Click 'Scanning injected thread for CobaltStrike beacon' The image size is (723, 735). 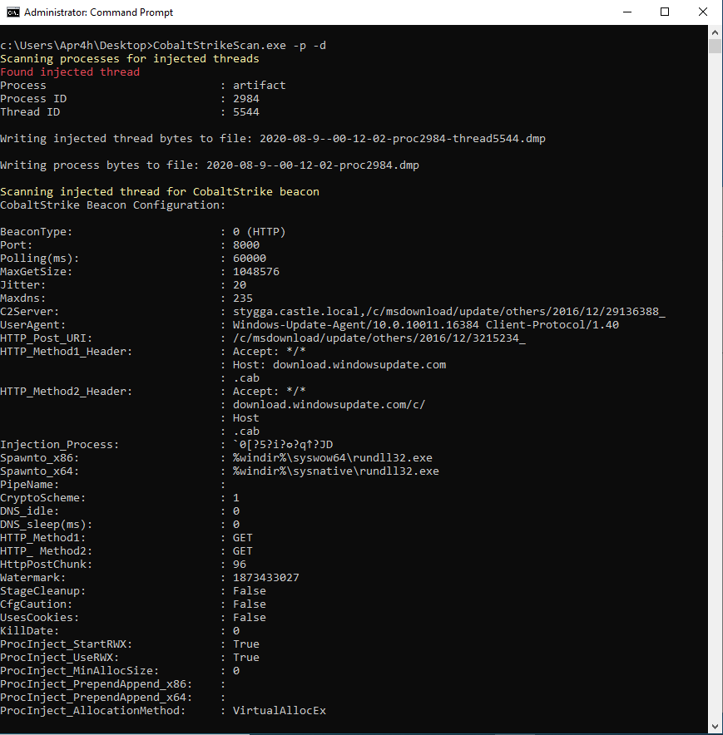point(160,192)
